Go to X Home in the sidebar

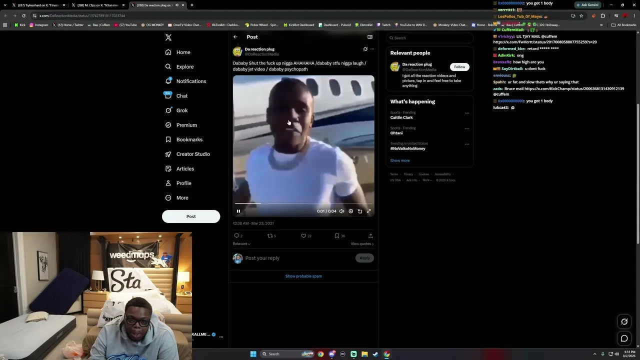[x=177, y=52]
